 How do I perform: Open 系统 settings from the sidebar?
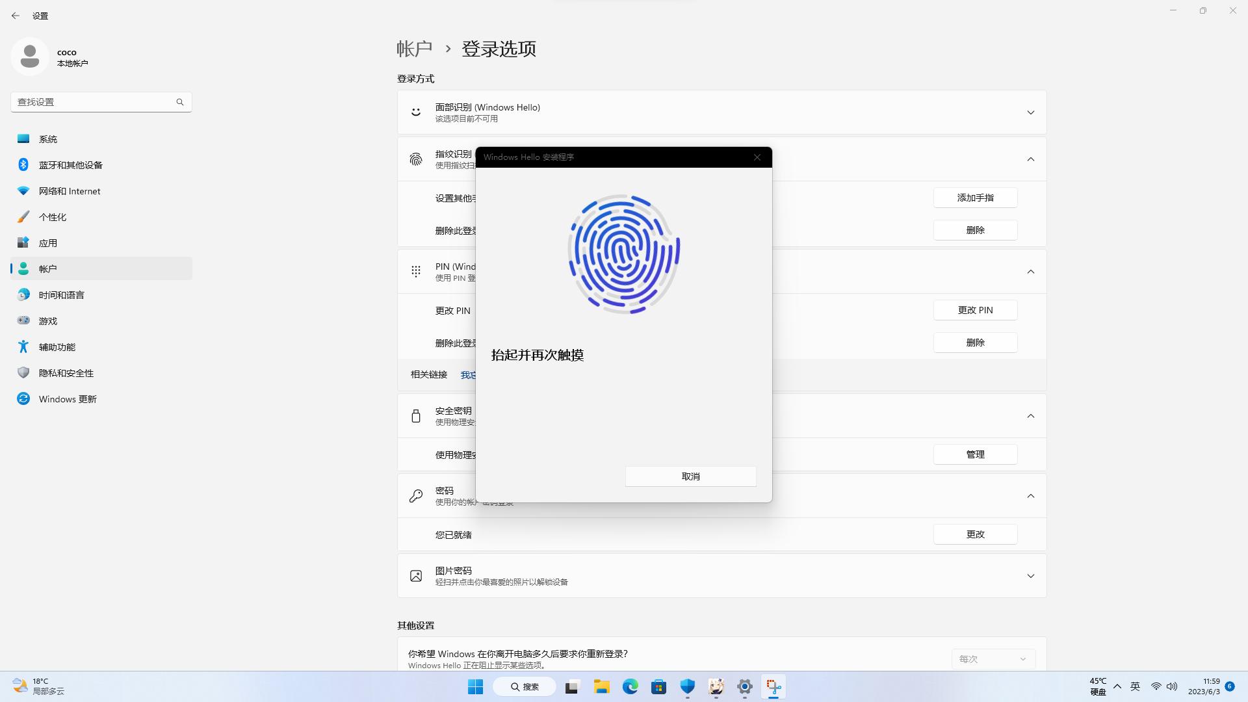(x=49, y=138)
